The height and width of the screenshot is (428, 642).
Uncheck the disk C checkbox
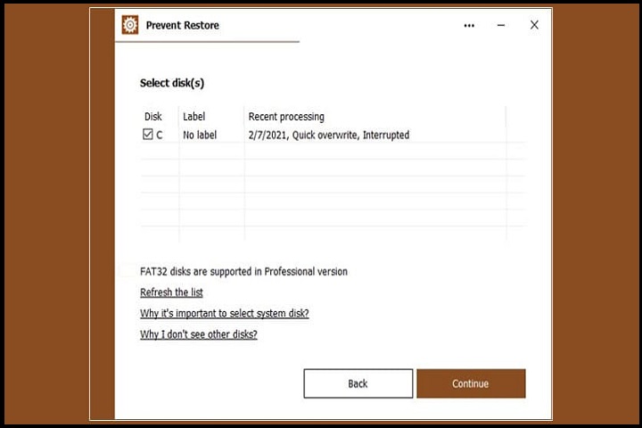click(x=148, y=136)
